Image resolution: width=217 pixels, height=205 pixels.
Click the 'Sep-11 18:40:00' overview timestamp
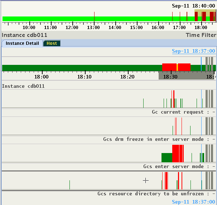point(193,6)
